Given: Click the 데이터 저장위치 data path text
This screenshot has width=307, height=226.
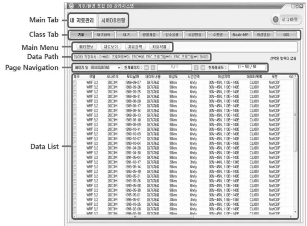Looking at the screenshot, I should [x=141, y=57].
